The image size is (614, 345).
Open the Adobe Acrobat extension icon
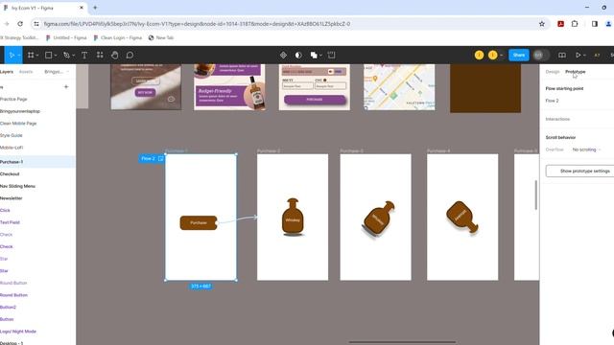point(560,24)
